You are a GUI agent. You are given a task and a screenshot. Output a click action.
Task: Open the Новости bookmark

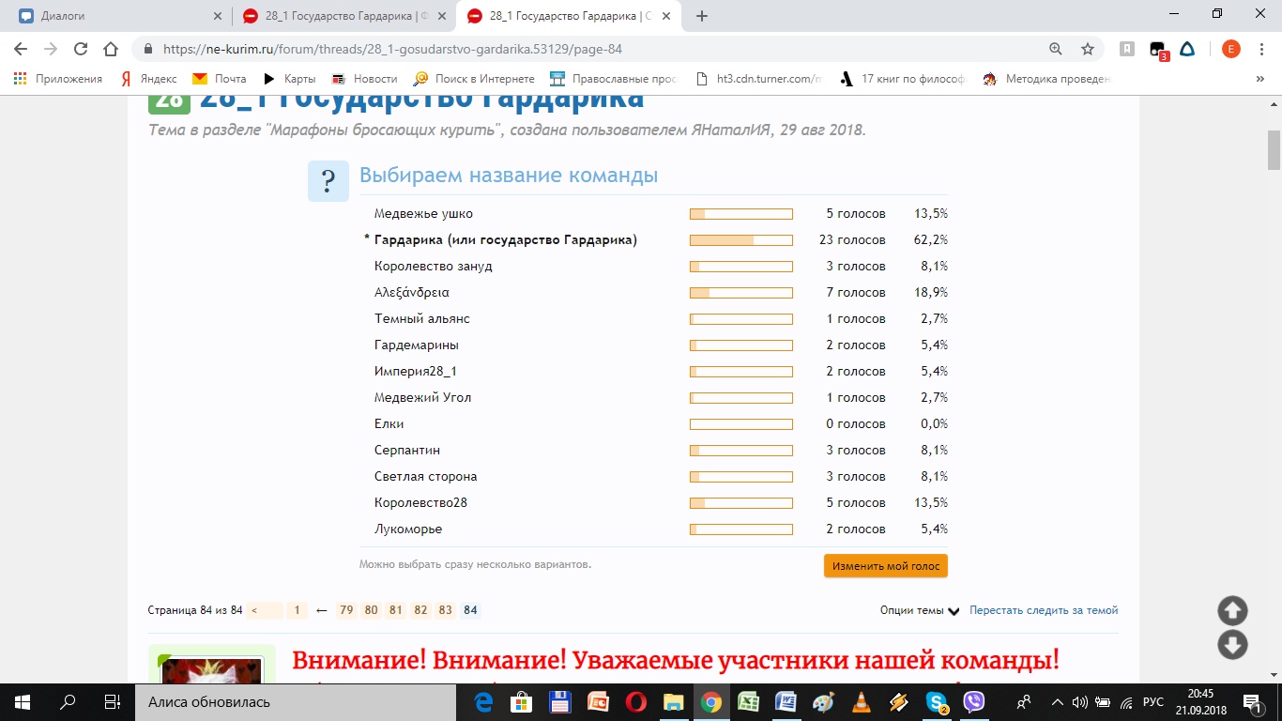(x=364, y=79)
